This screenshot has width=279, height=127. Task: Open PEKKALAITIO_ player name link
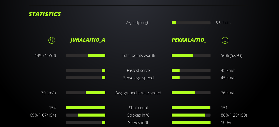[x=189, y=40]
